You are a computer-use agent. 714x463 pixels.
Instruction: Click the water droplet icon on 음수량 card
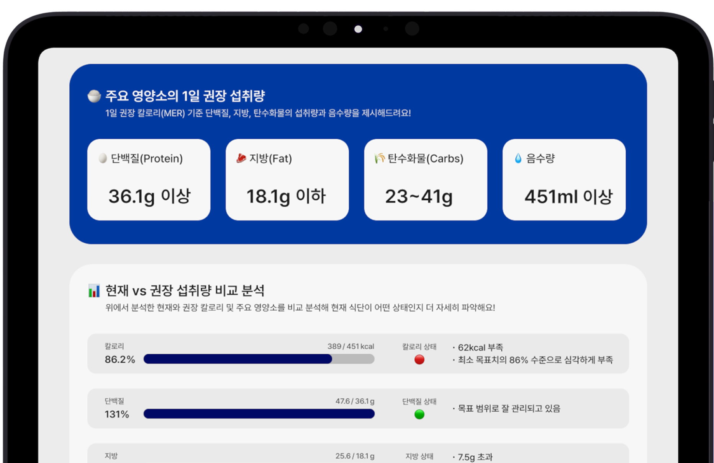[x=518, y=158]
